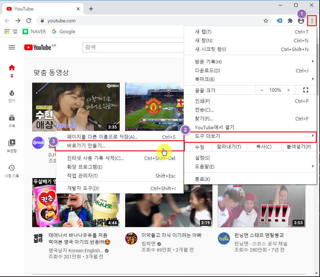Go back to previous page
Screen dimensions: 320x277
tap(7, 21)
